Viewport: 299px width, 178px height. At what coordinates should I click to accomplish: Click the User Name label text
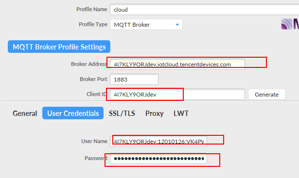click(94, 141)
